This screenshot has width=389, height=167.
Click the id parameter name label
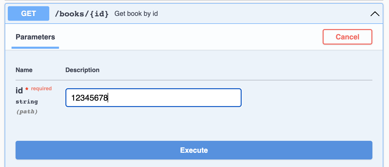point(19,91)
